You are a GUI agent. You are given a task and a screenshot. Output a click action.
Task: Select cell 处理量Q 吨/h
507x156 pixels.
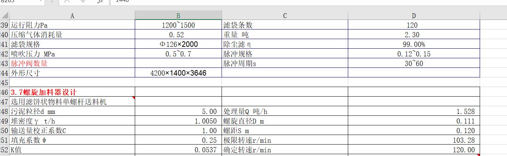point(285,111)
